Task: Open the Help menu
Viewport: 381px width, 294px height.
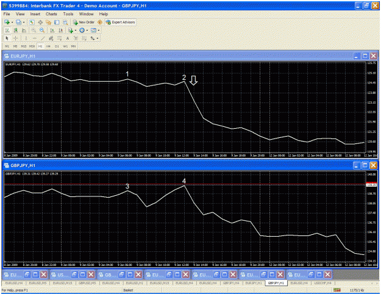Action: pos(104,14)
